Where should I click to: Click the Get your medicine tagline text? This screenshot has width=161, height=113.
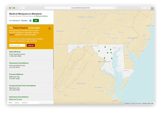(x=42, y=16)
